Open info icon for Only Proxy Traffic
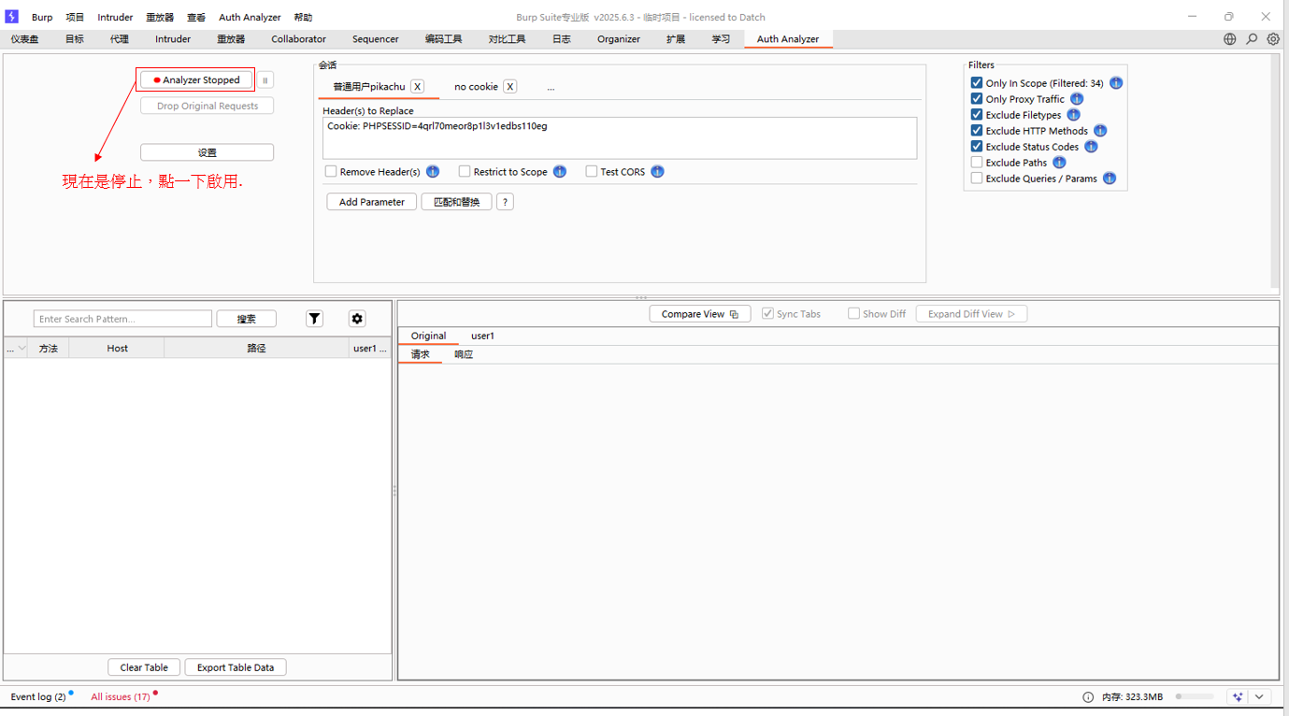 point(1077,99)
